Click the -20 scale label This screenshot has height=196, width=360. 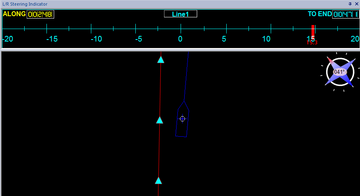[x=8, y=39]
